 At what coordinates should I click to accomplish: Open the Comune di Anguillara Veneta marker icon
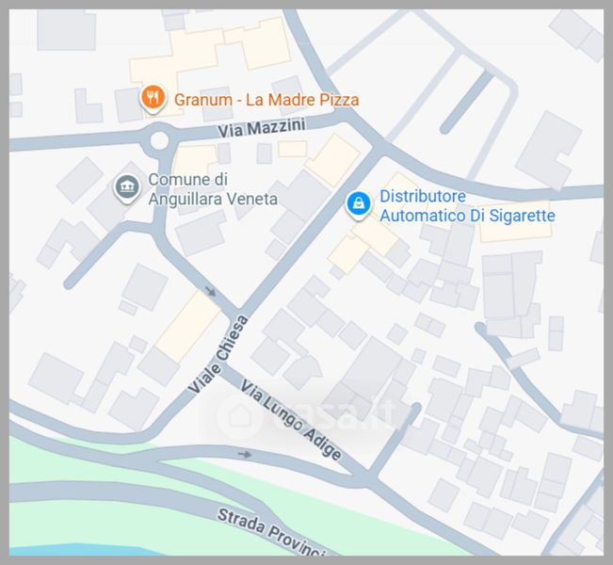[127, 188]
